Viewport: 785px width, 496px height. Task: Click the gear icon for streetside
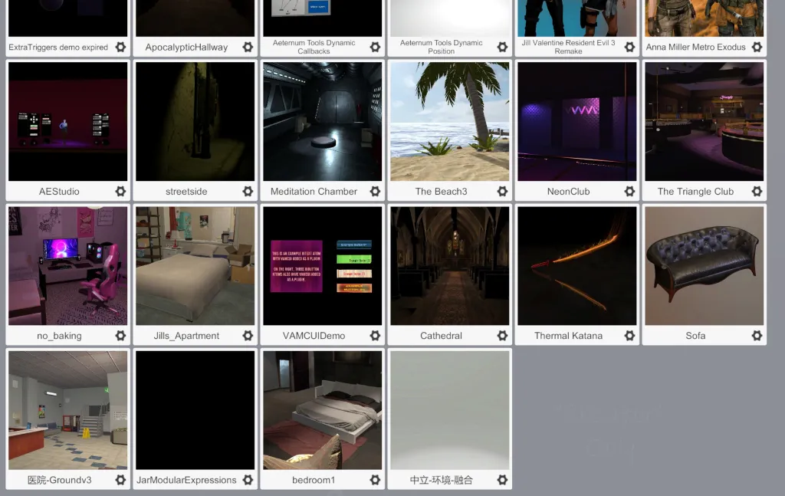248,191
